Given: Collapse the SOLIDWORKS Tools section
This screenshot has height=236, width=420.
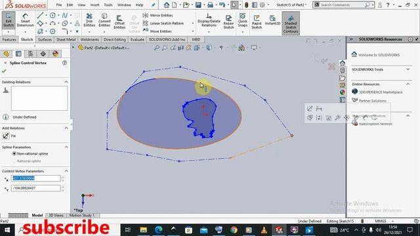Looking at the screenshot, I should click(408, 69).
